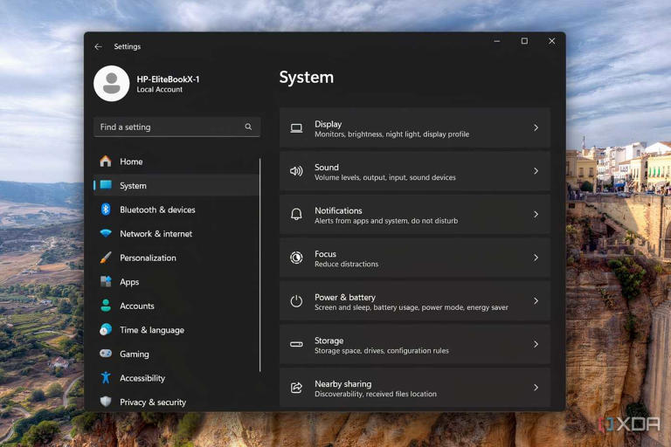Open the Apps section
Image resolution: width=671 pixels, height=447 pixels.
[176, 281]
